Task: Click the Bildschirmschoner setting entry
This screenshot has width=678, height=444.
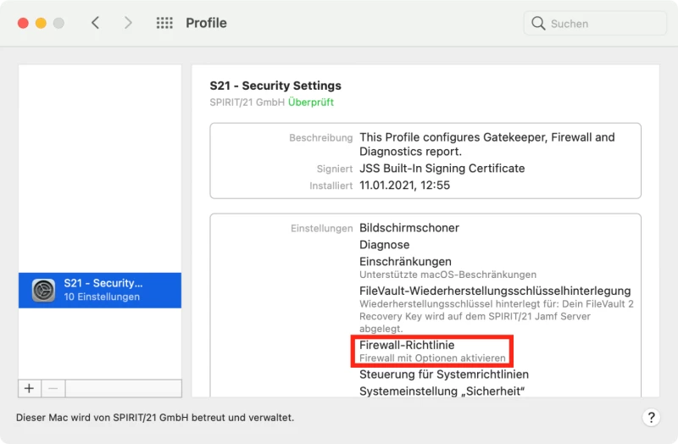Action: (409, 228)
